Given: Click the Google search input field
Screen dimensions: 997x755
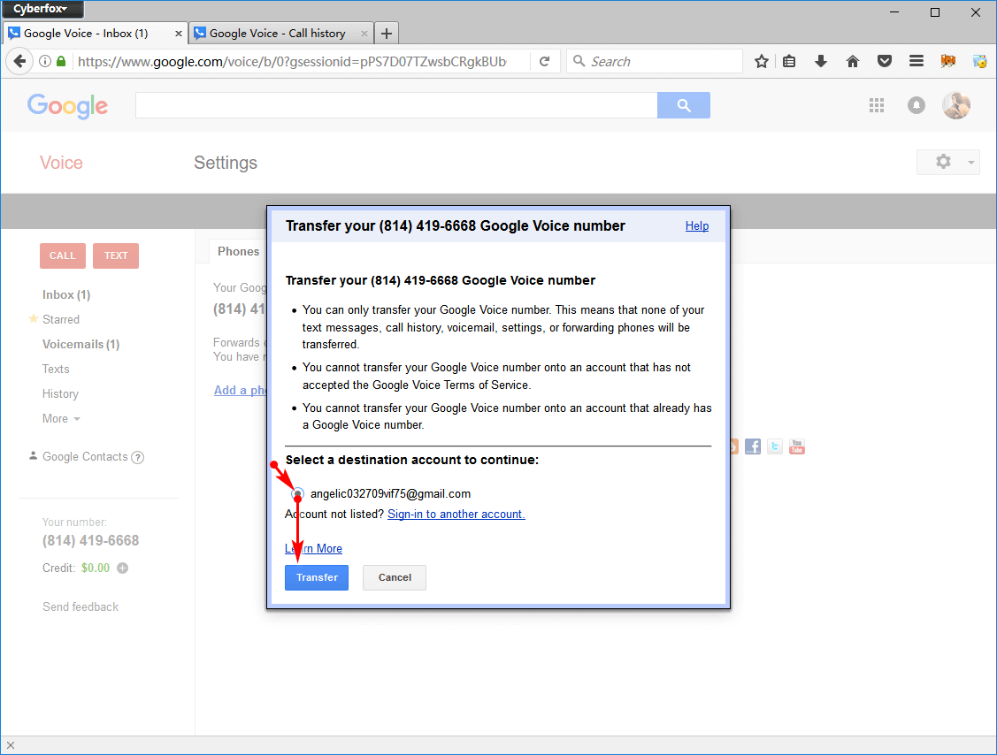Looking at the screenshot, I should 396,105.
